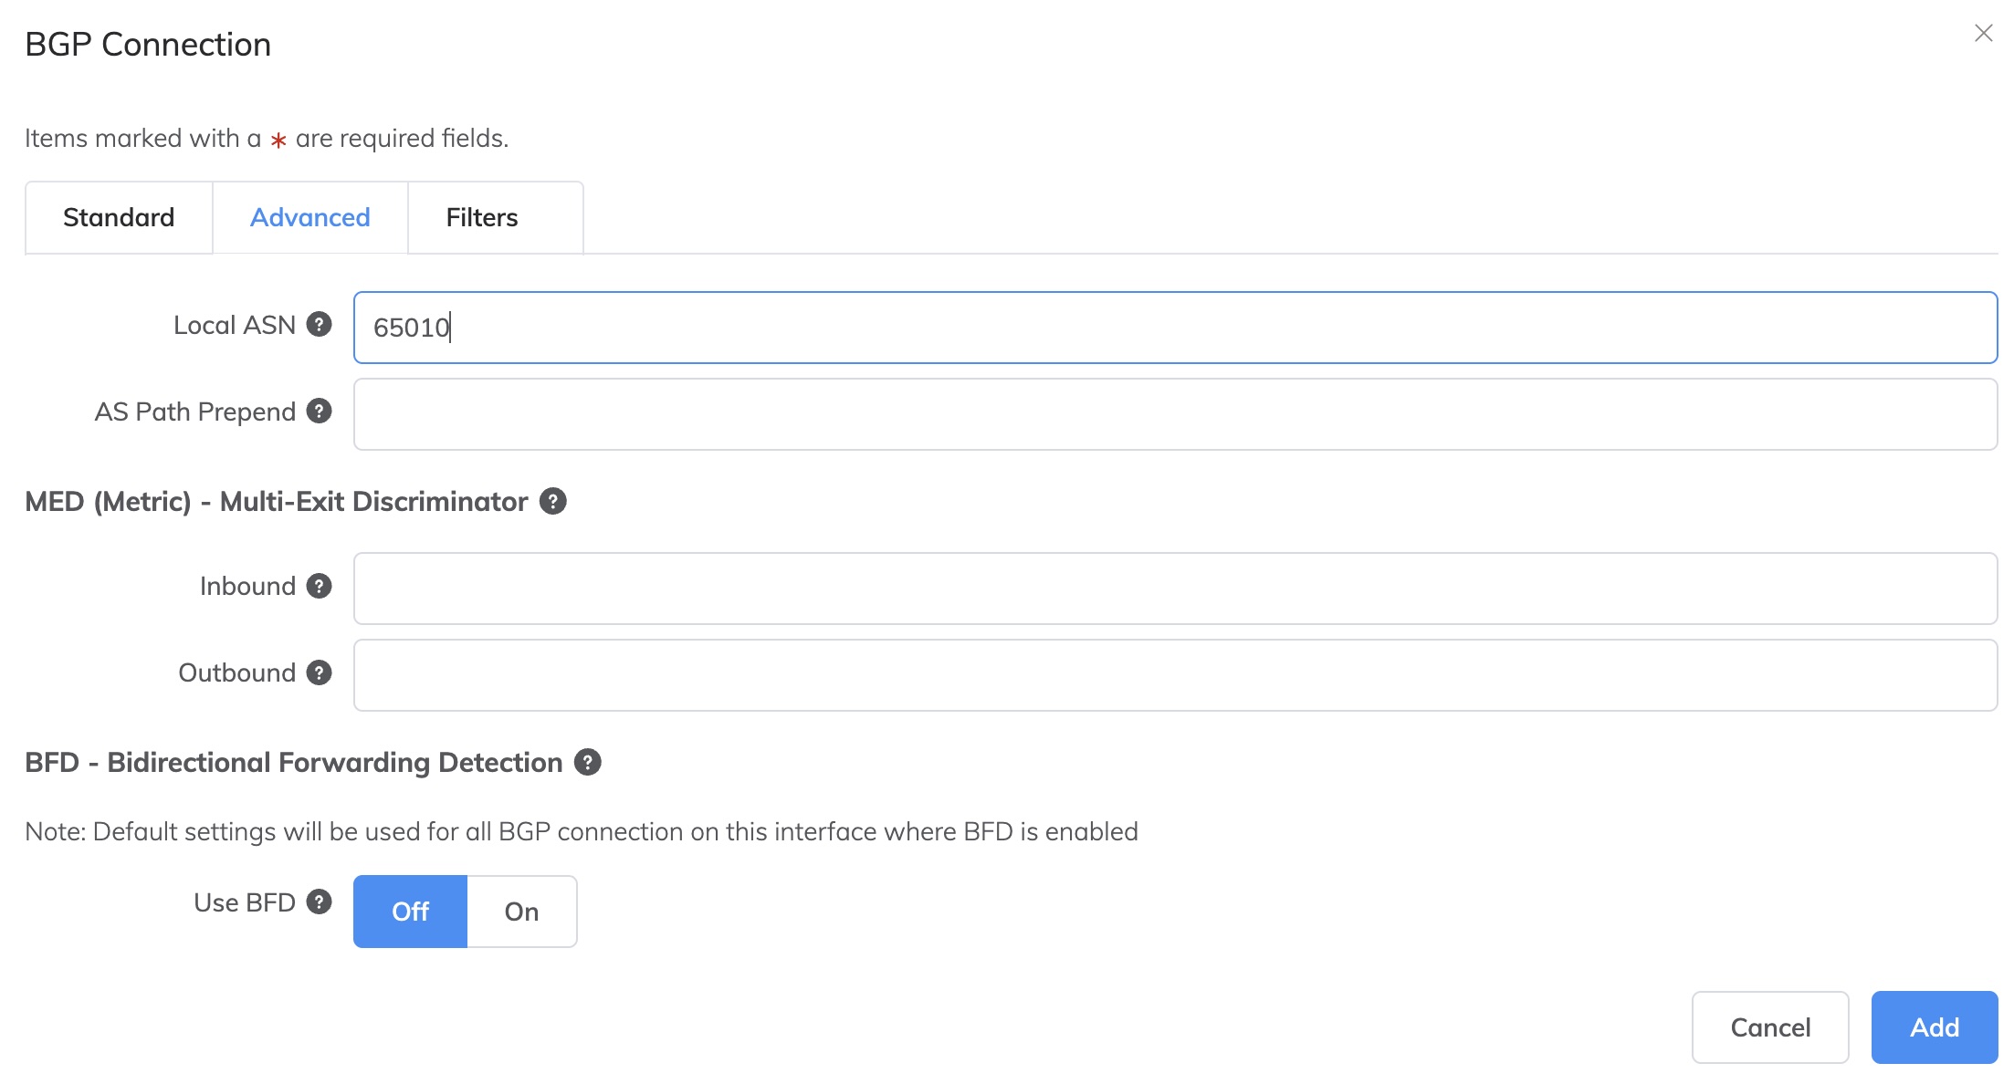This screenshot has height=1084, width=2014.
Task: Open the Filters tab
Action: tap(482, 217)
